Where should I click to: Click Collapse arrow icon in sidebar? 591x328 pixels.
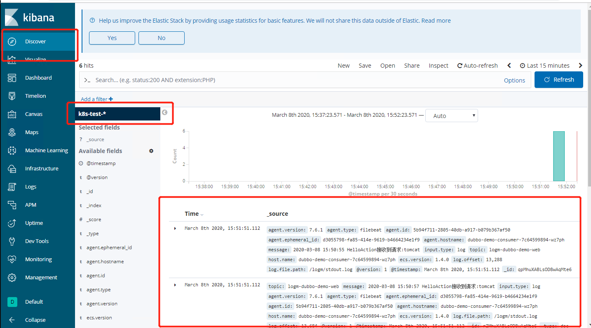coord(12,320)
